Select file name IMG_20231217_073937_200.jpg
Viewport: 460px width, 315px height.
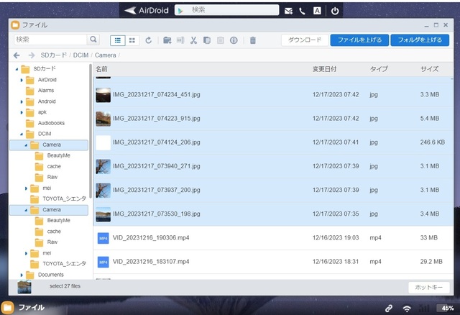coord(157,190)
